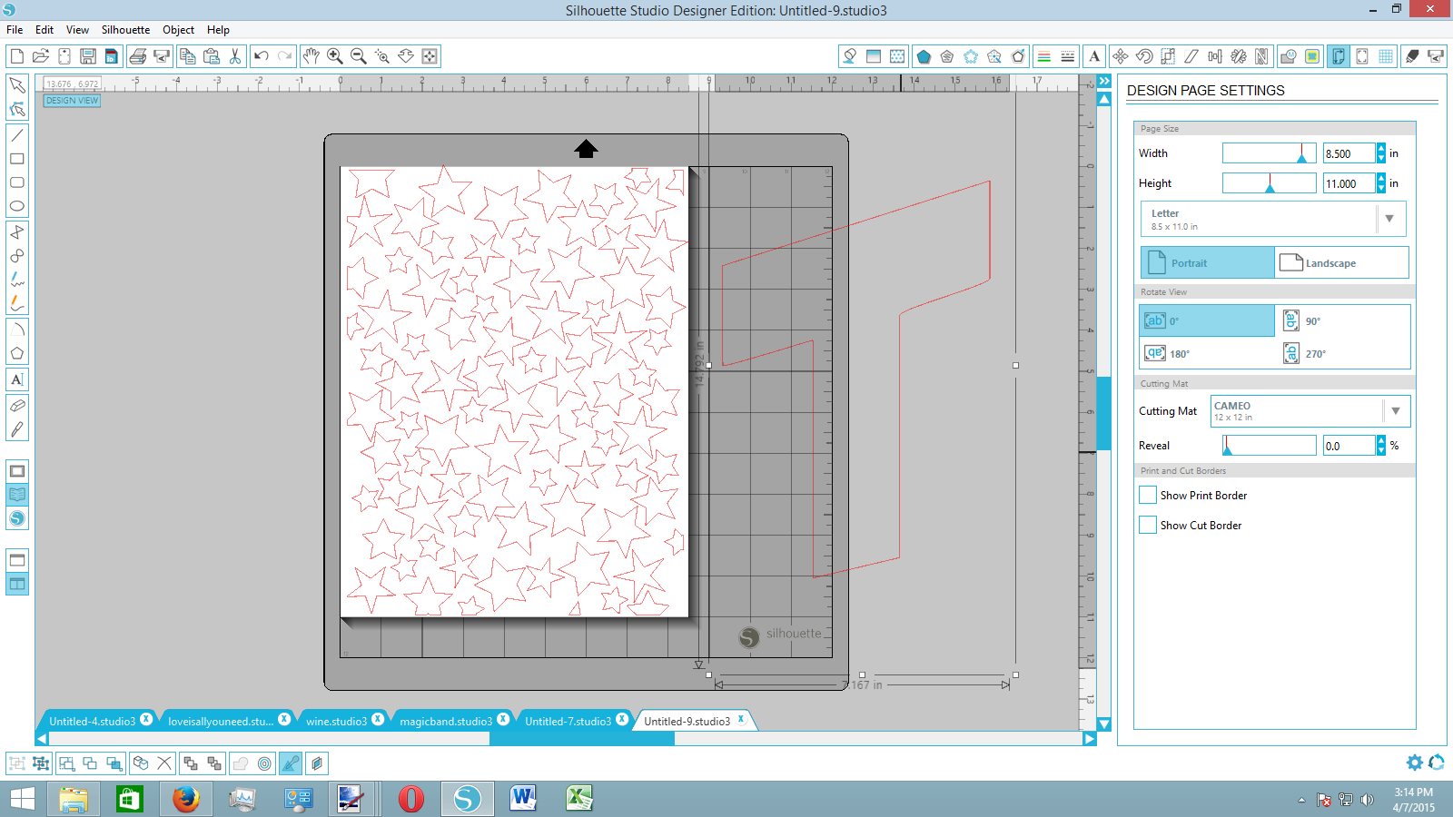
Task: Open the Object menu
Action: 178,30
